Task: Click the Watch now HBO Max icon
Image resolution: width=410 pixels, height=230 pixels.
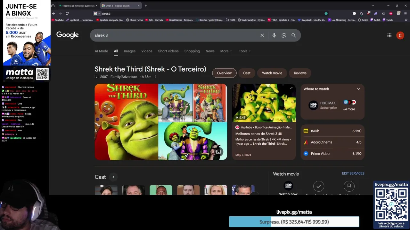Action: (288, 186)
